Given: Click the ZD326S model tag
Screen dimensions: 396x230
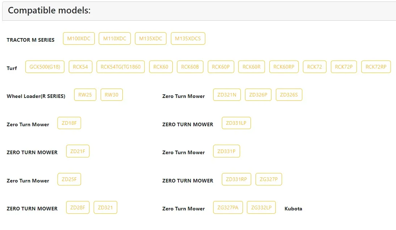Looking at the screenshot, I should [x=289, y=95].
